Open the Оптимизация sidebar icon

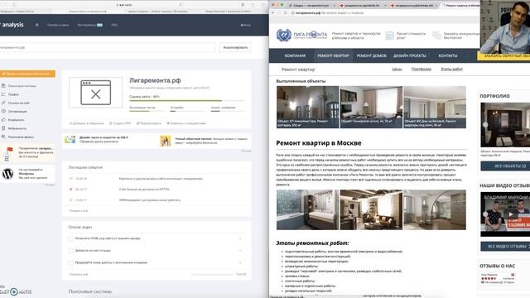tap(3, 111)
